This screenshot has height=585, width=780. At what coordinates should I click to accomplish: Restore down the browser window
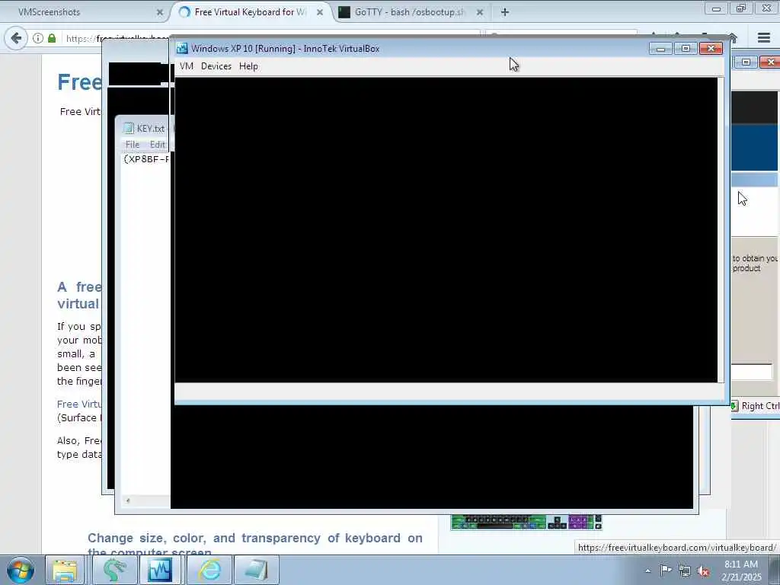point(741,8)
